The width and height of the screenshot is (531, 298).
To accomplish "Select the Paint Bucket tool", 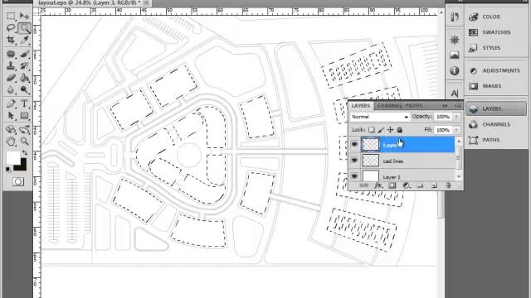I will point(24,78).
